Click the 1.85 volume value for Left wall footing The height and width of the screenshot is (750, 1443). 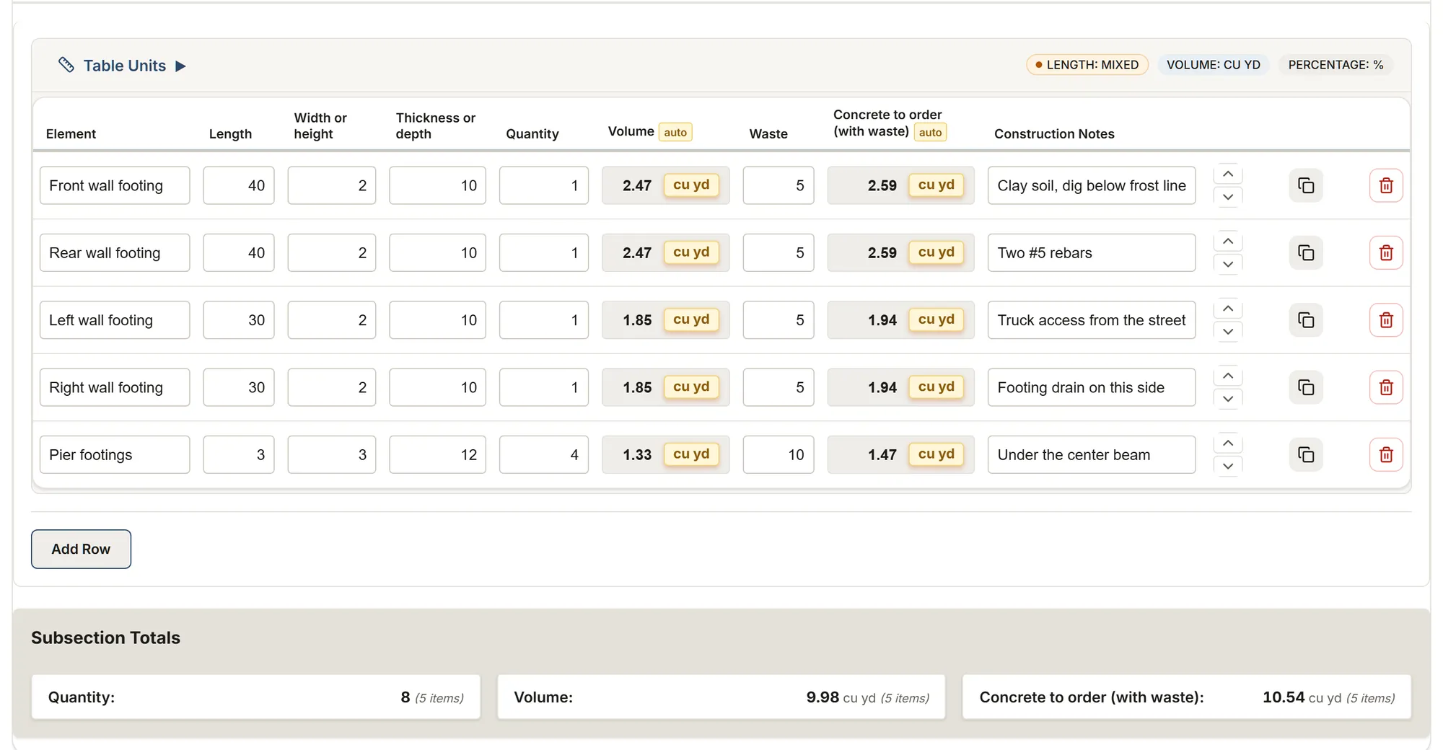pos(637,319)
